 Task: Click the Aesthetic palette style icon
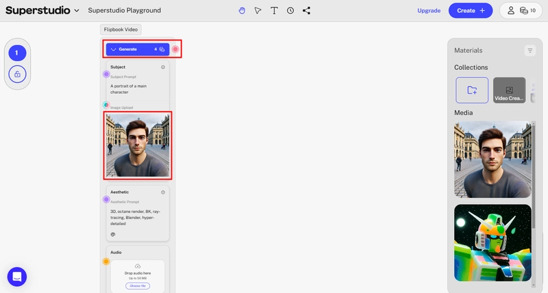pos(113,234)
